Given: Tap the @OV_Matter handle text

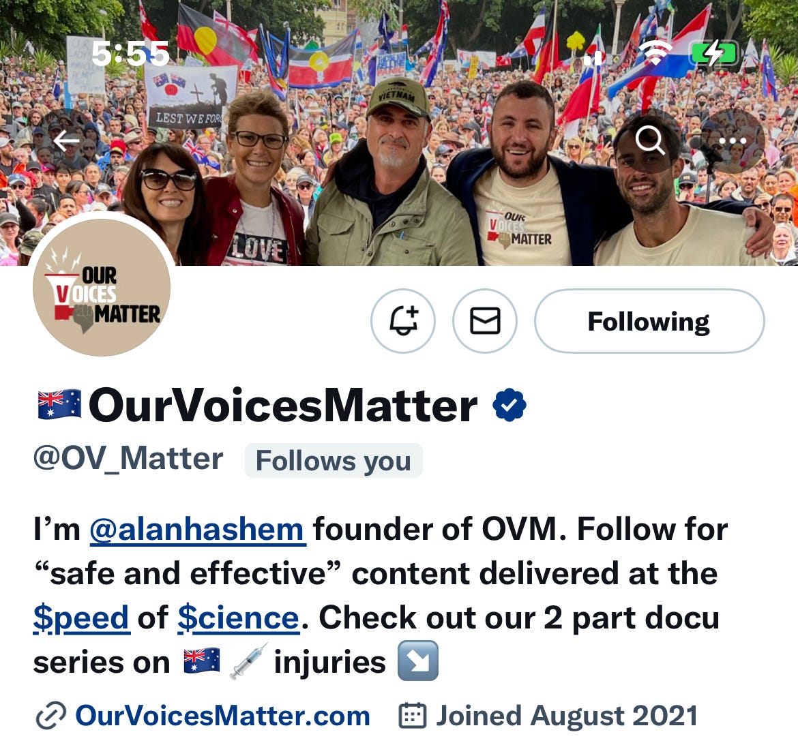Looking at the screenshot, I should point(128,459).
